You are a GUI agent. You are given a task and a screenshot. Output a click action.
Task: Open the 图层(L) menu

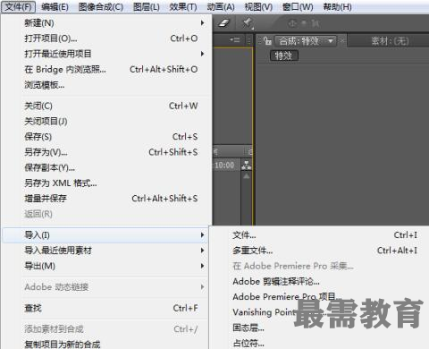[x=147, y=6]
